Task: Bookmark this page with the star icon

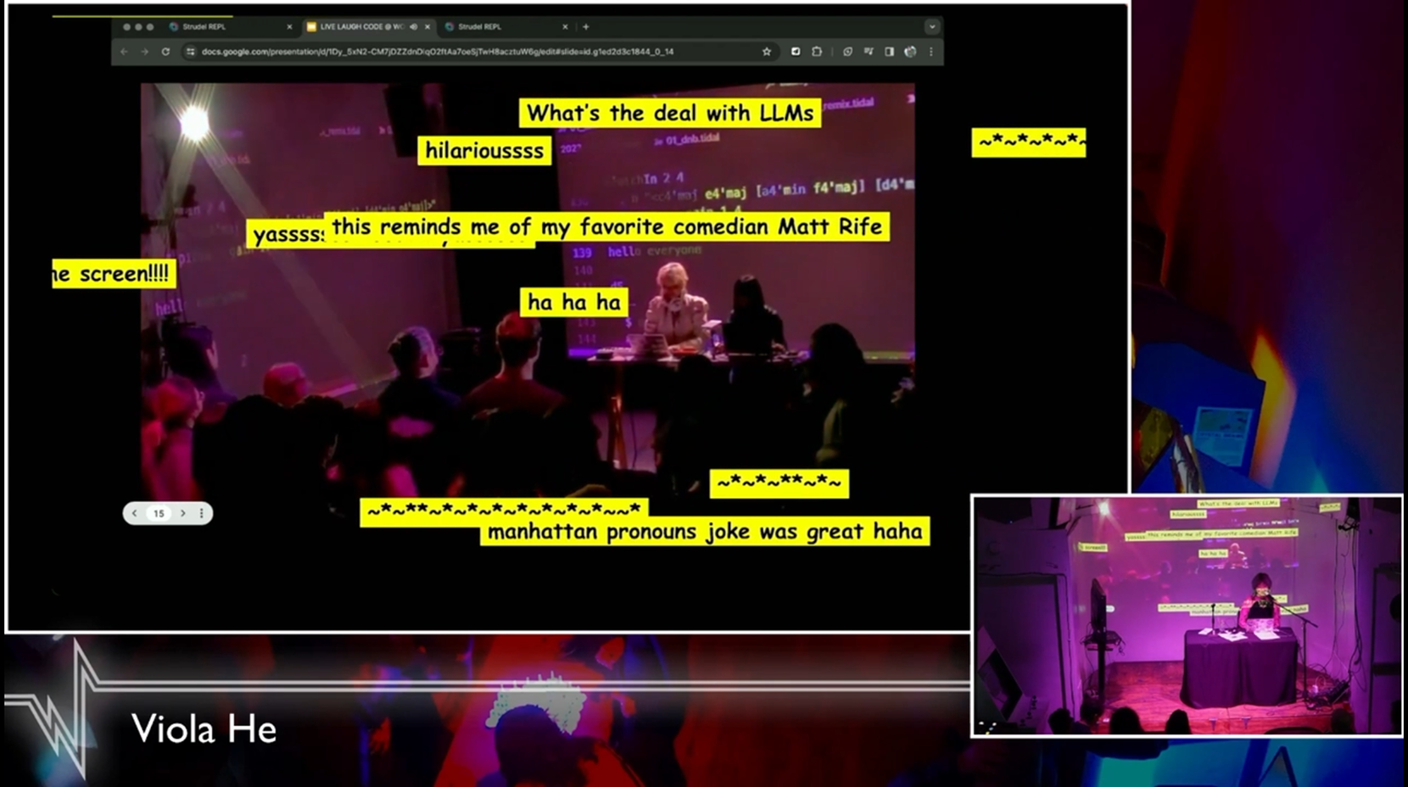Action: coord(767,52)
